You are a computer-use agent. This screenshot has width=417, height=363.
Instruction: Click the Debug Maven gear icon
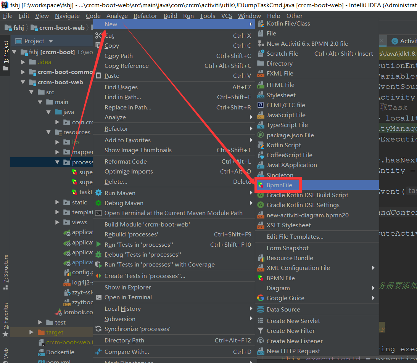98,203
